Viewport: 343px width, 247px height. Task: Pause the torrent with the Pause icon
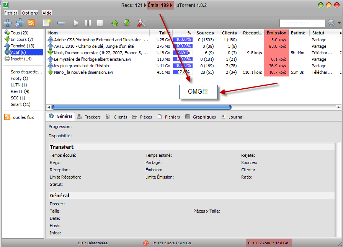point(88,23)
